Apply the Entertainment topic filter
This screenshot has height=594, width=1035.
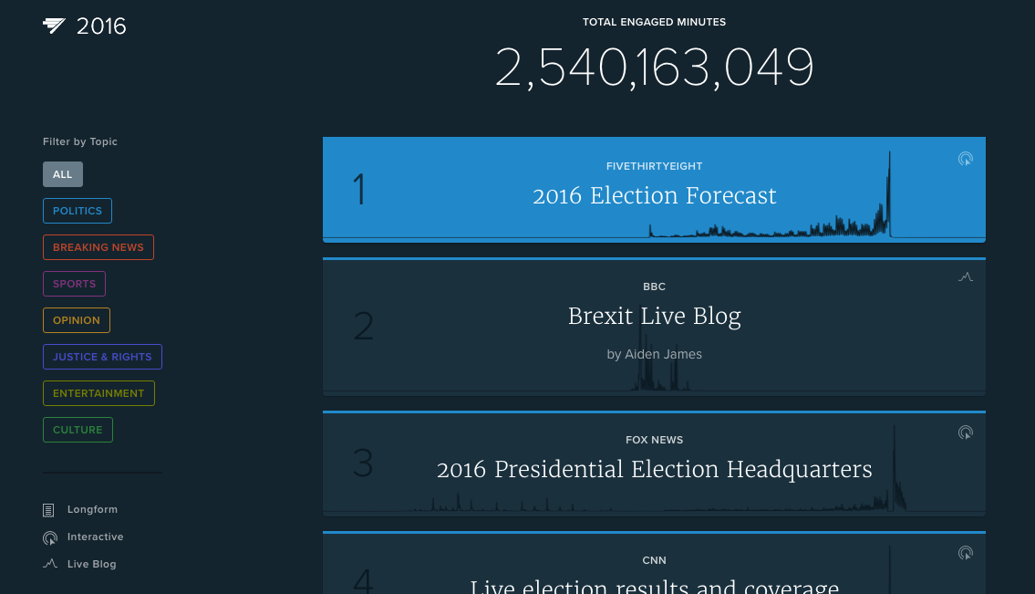98,393
